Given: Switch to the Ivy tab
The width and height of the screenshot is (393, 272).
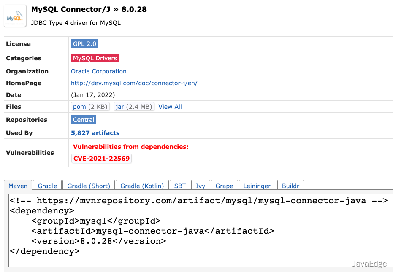Looking at the screenshot, I should tap(201, 186).
